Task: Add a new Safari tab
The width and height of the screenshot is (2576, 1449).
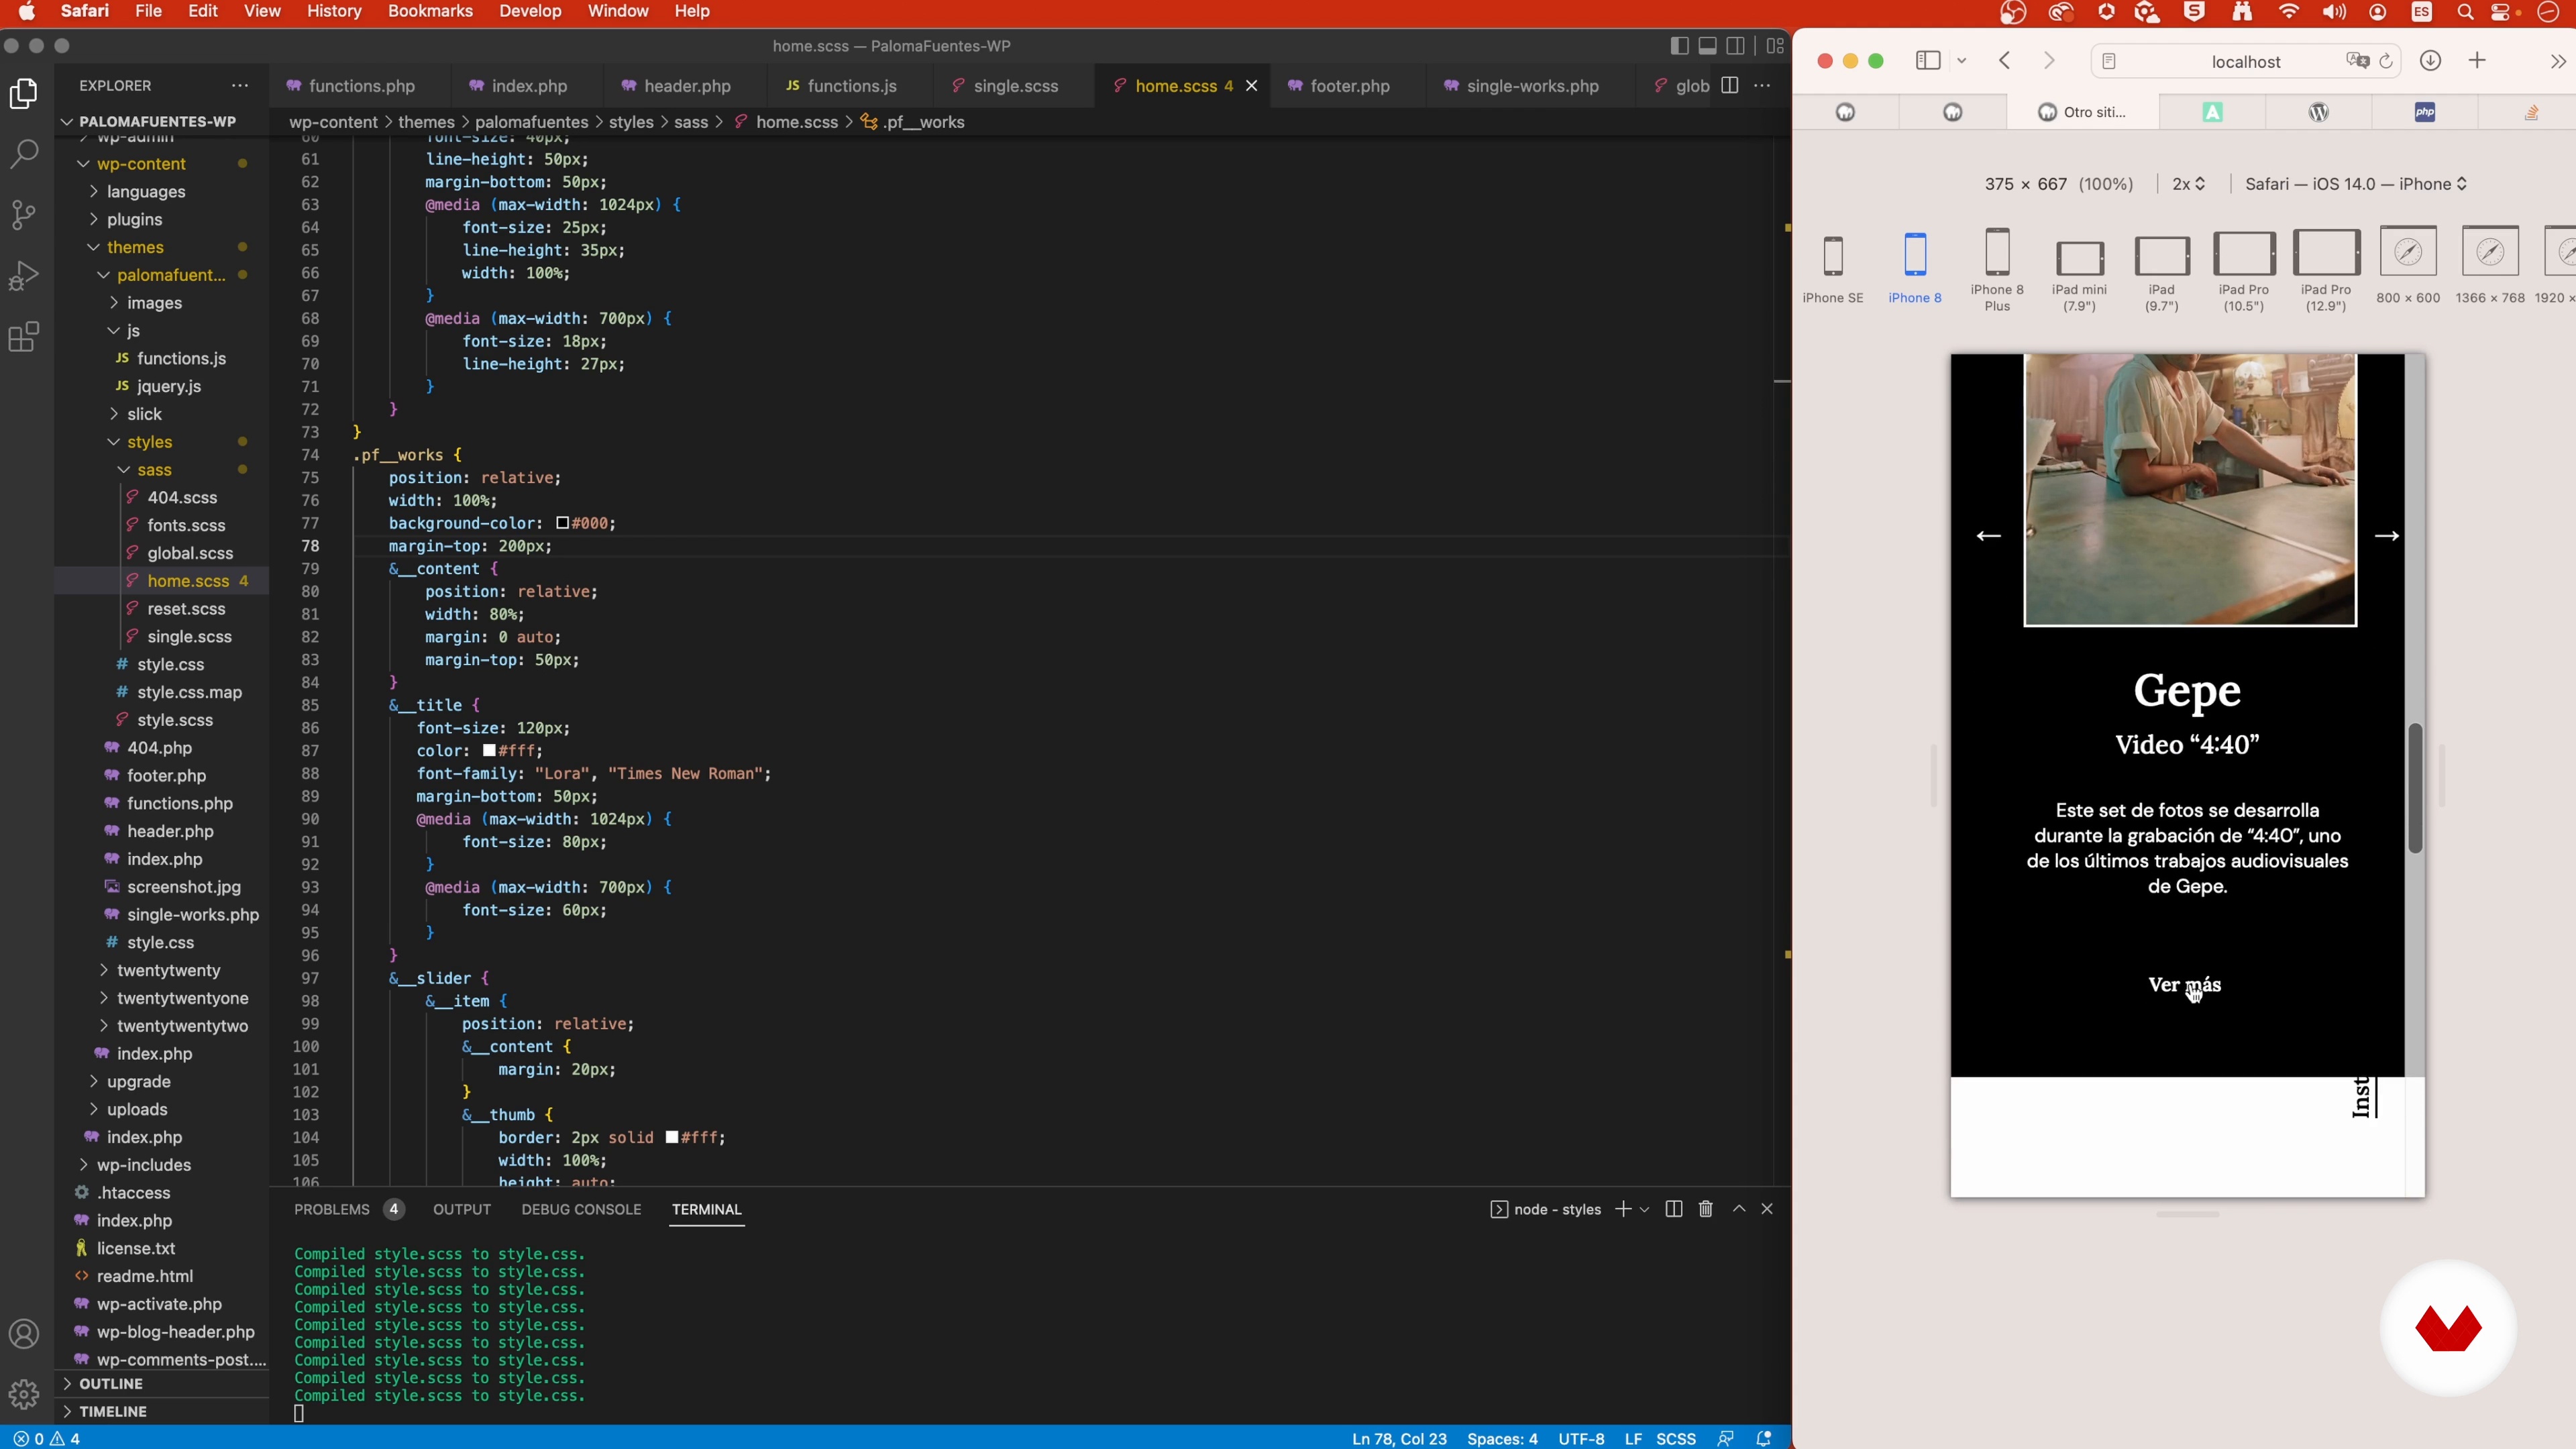Action: click(x=2477, y=61)
